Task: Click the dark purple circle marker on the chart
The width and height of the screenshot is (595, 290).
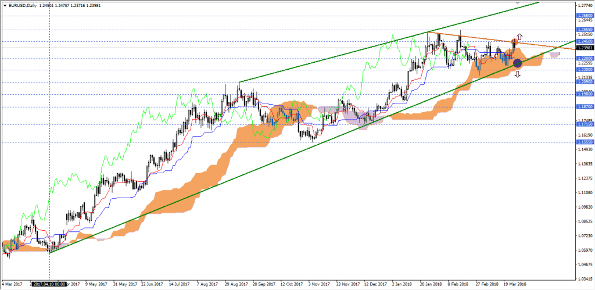Action: pos(517,63)
